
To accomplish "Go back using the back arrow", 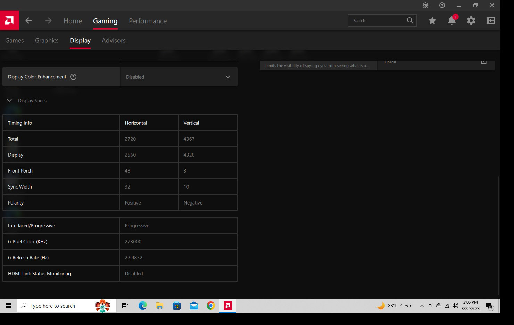I will [28, 21].
